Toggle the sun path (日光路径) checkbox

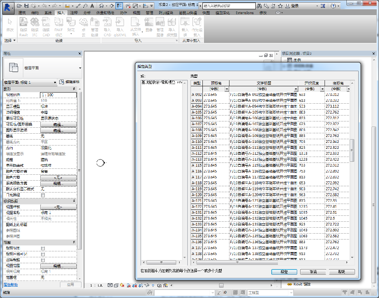[43, 195]
